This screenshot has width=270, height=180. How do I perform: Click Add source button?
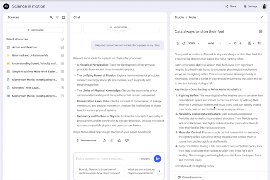click(35, 30)
